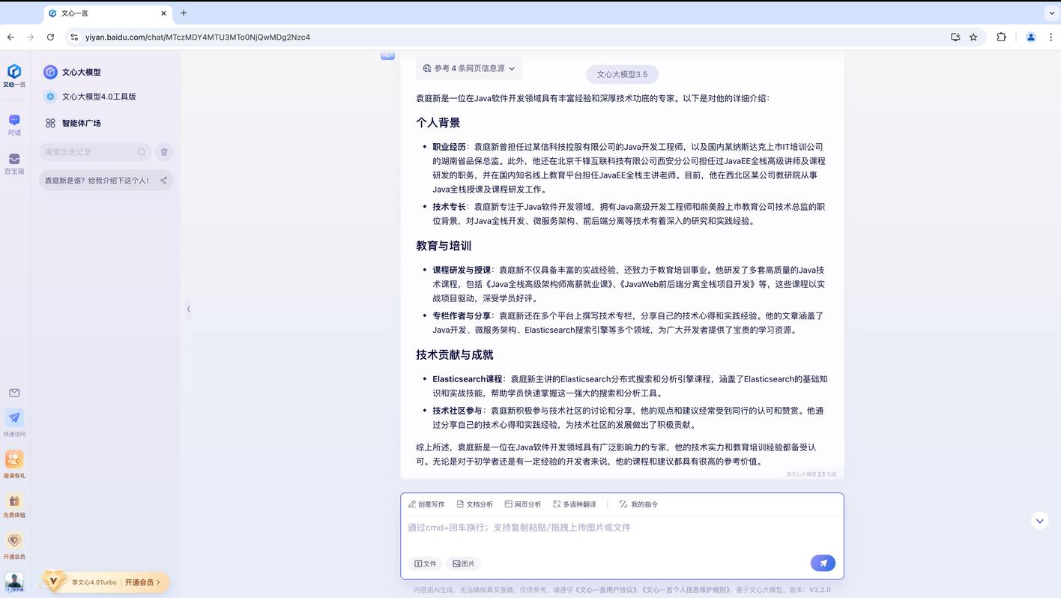Screen dimensions: 1061x598
Task: Share the 袁庭新是谁 conversation
Action: (163, 181)
